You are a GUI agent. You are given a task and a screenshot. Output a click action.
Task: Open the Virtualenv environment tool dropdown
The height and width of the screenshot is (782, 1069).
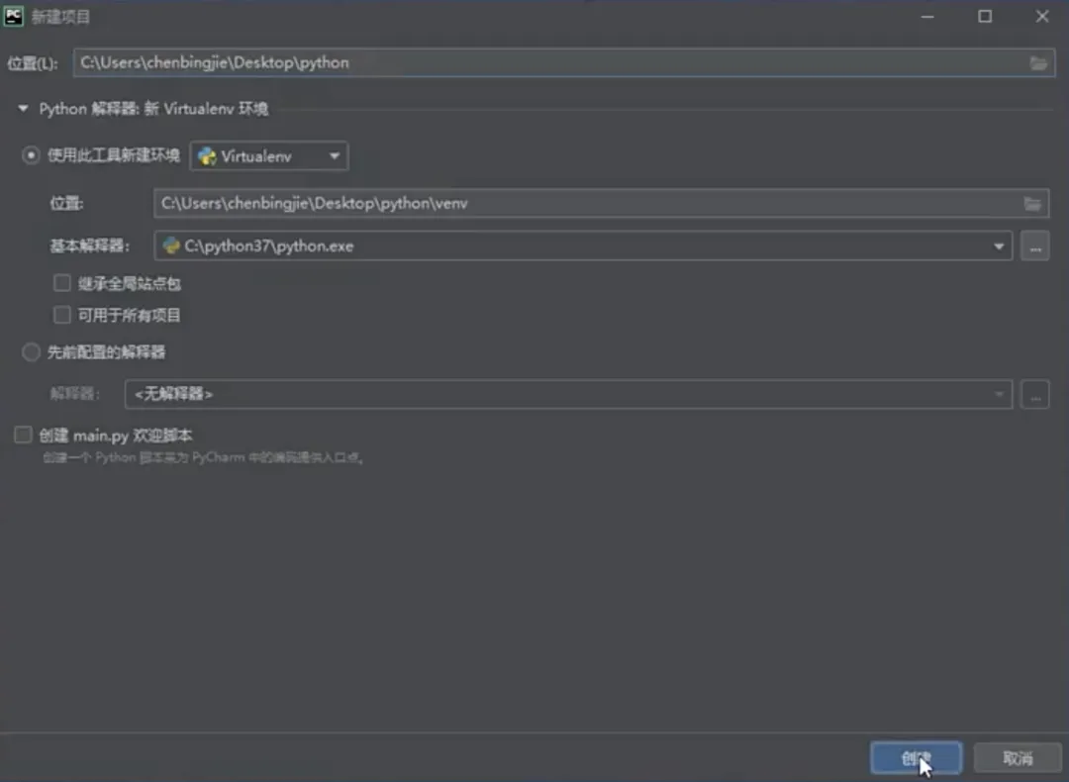(x=269, y=156)
